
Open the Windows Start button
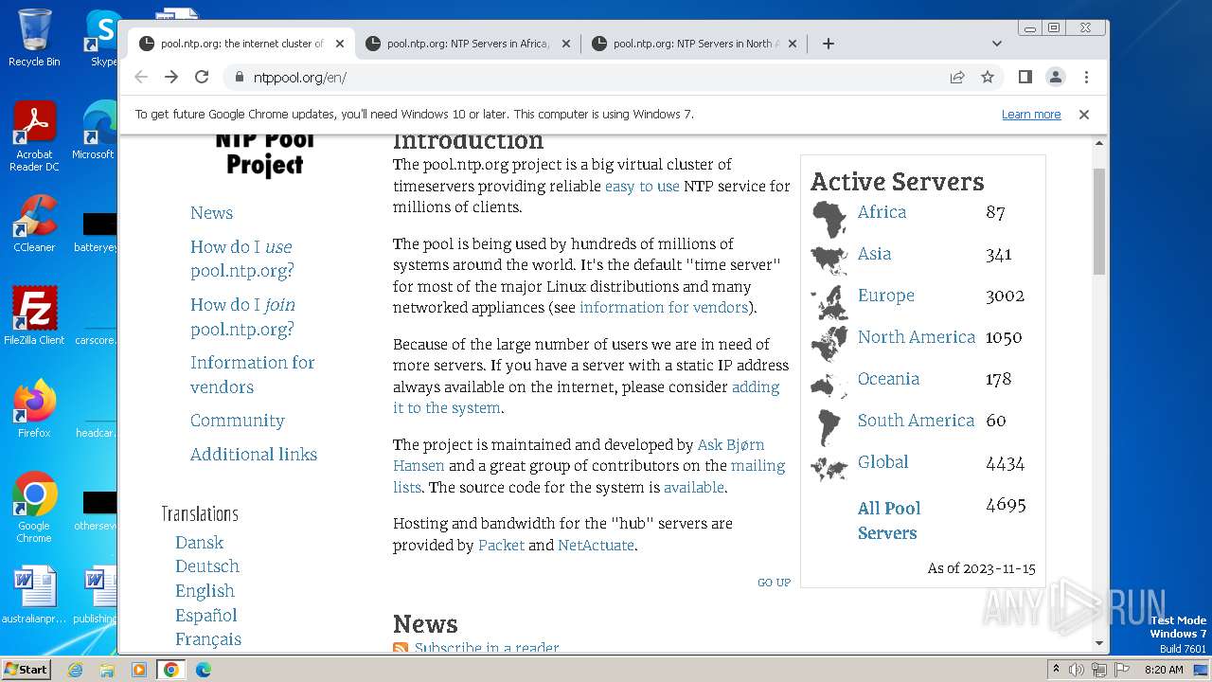[27, 670]
